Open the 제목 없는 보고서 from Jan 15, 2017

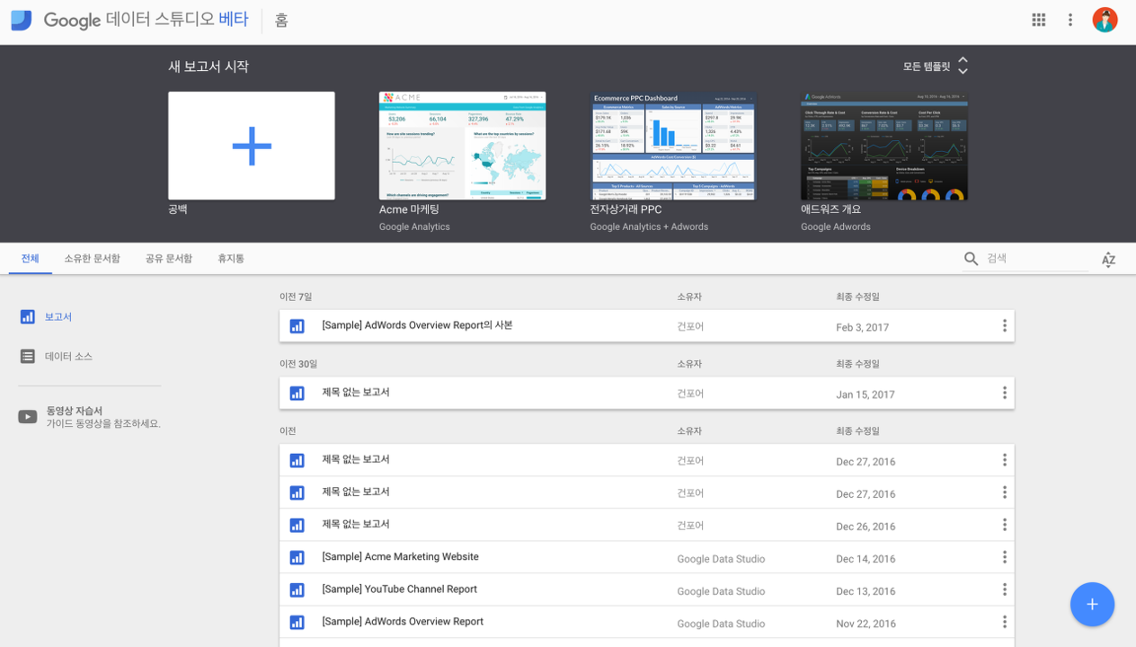[x=356, y=393]
